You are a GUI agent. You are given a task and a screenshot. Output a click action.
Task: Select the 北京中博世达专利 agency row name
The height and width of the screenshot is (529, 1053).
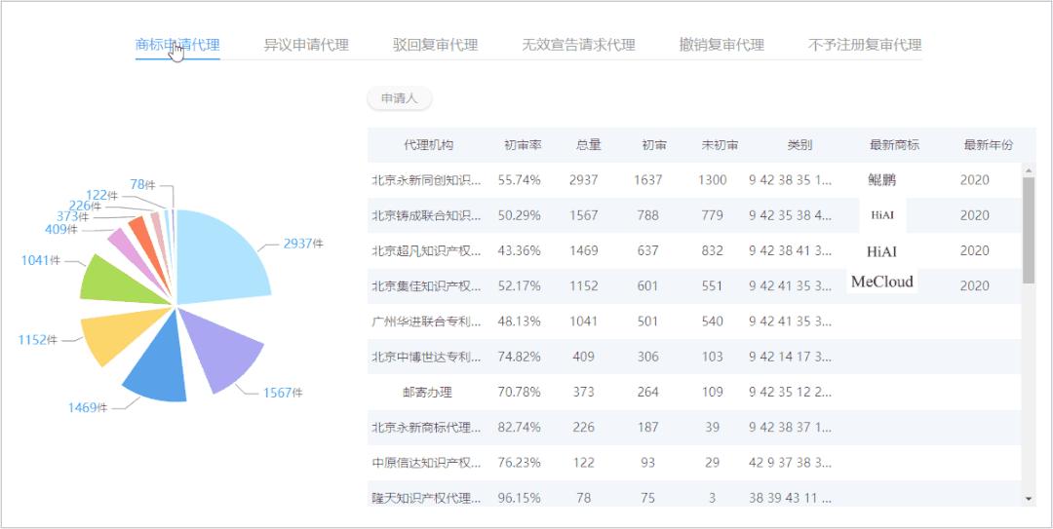pyautogui.click(x=426, y=357)
